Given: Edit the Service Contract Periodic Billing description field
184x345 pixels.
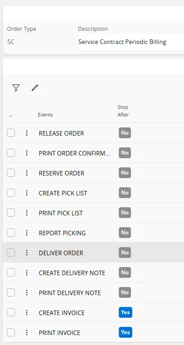Looking at the screenshot, I should [x=131, y=42].
